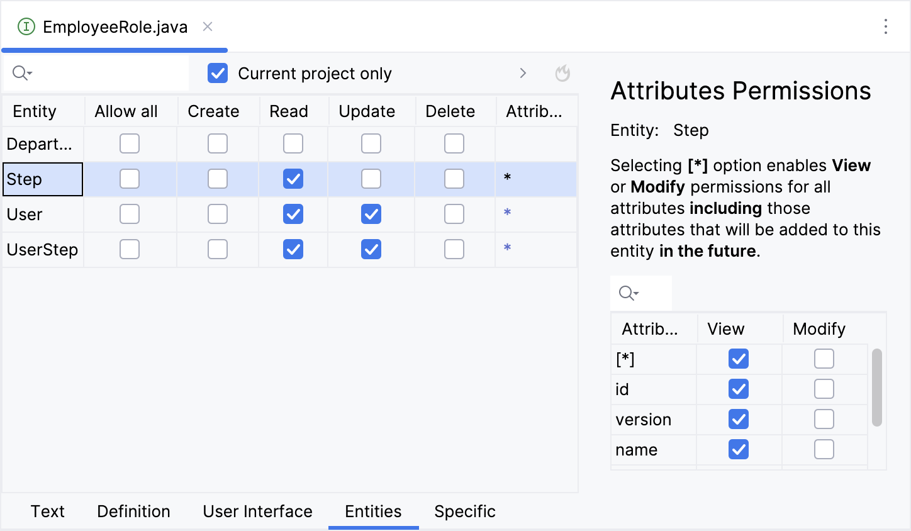Click the flame icon in the toolbar
911x531 pixels.
click(x=562, y=73)
